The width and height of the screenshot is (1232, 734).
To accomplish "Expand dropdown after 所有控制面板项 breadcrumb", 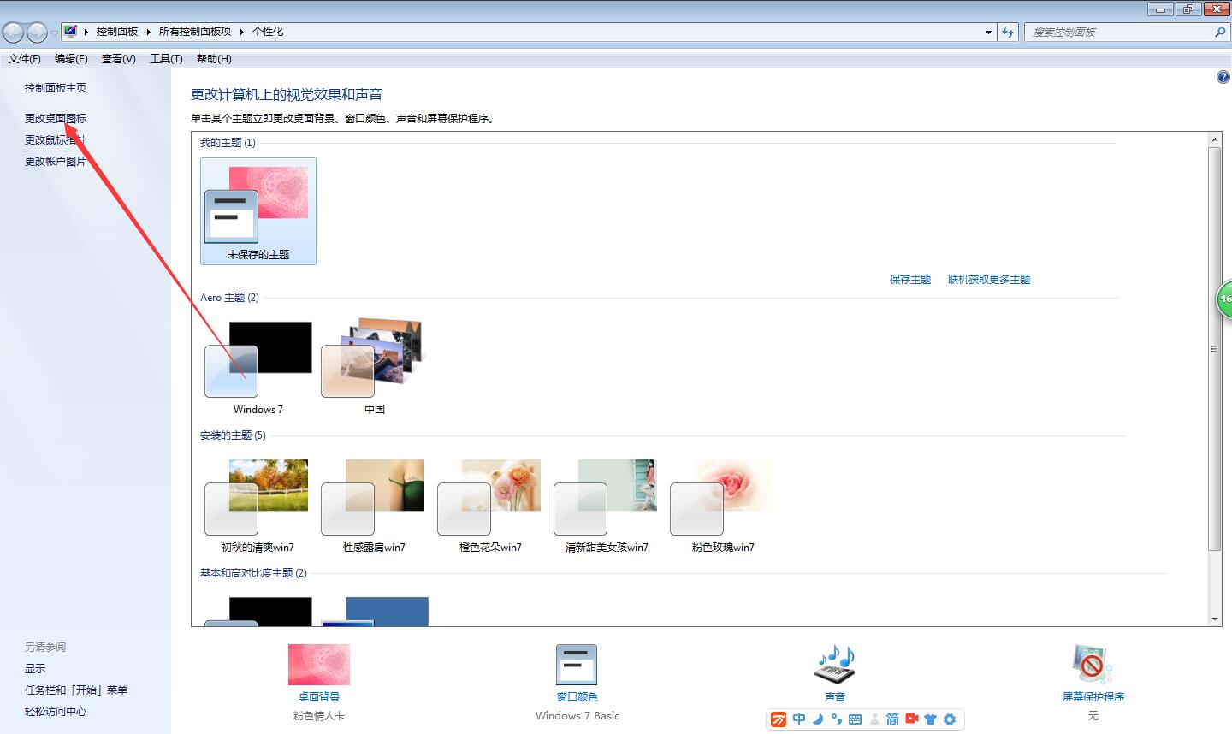I will point(242,32).
